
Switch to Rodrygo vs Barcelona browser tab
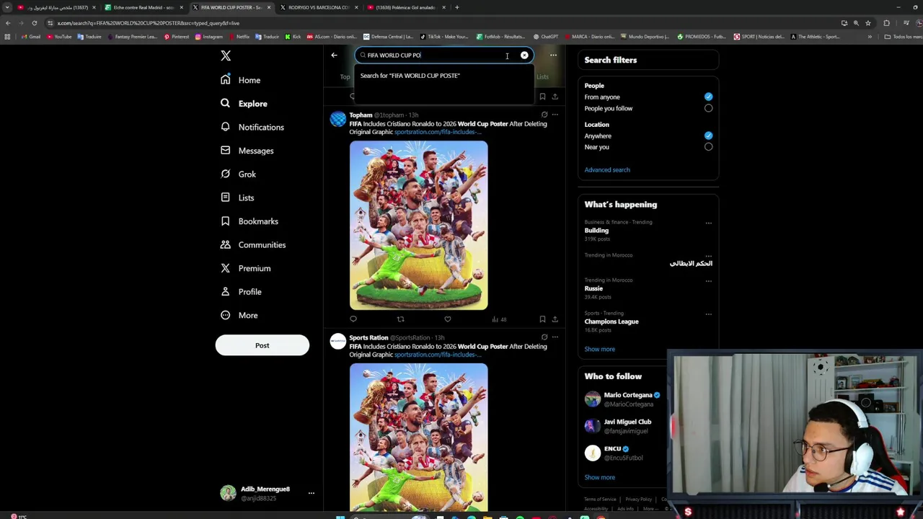[319, 7]
